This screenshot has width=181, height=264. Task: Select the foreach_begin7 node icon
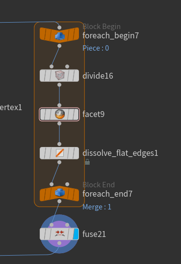(60, 36)
